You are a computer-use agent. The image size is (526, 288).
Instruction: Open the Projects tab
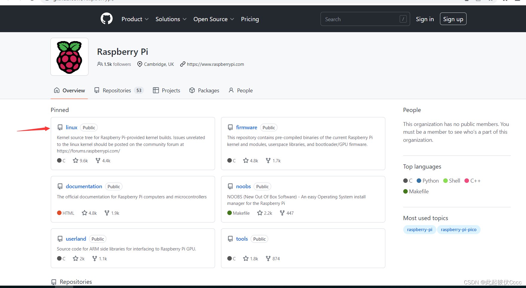(x=166, y=90)
